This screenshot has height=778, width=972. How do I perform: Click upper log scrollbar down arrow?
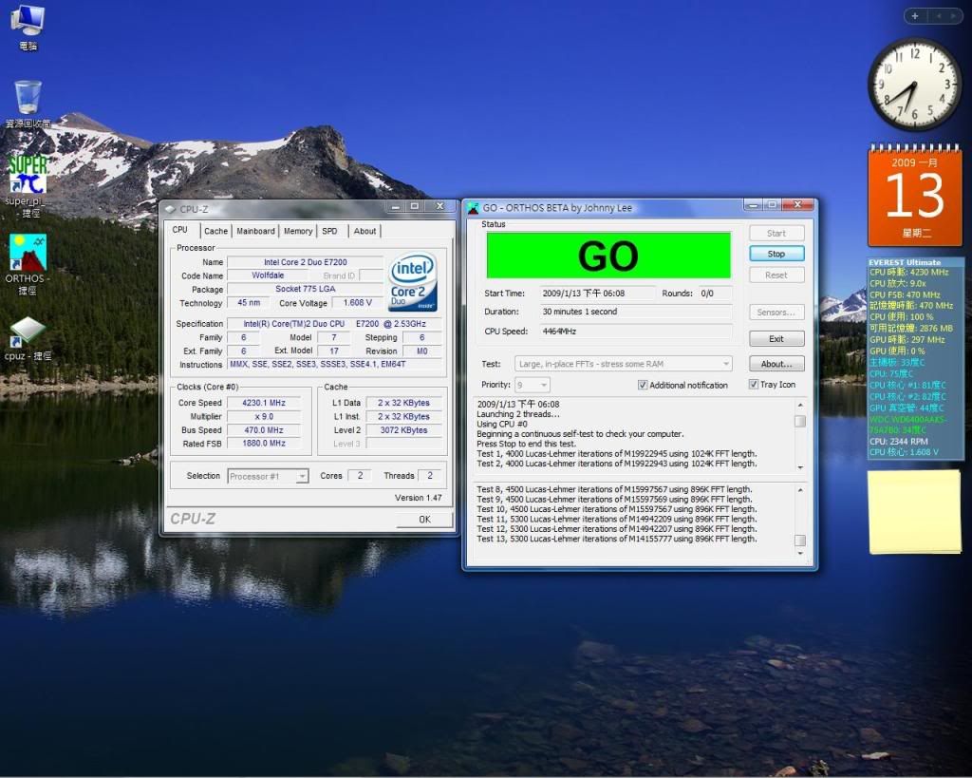(x=800, y=467)
